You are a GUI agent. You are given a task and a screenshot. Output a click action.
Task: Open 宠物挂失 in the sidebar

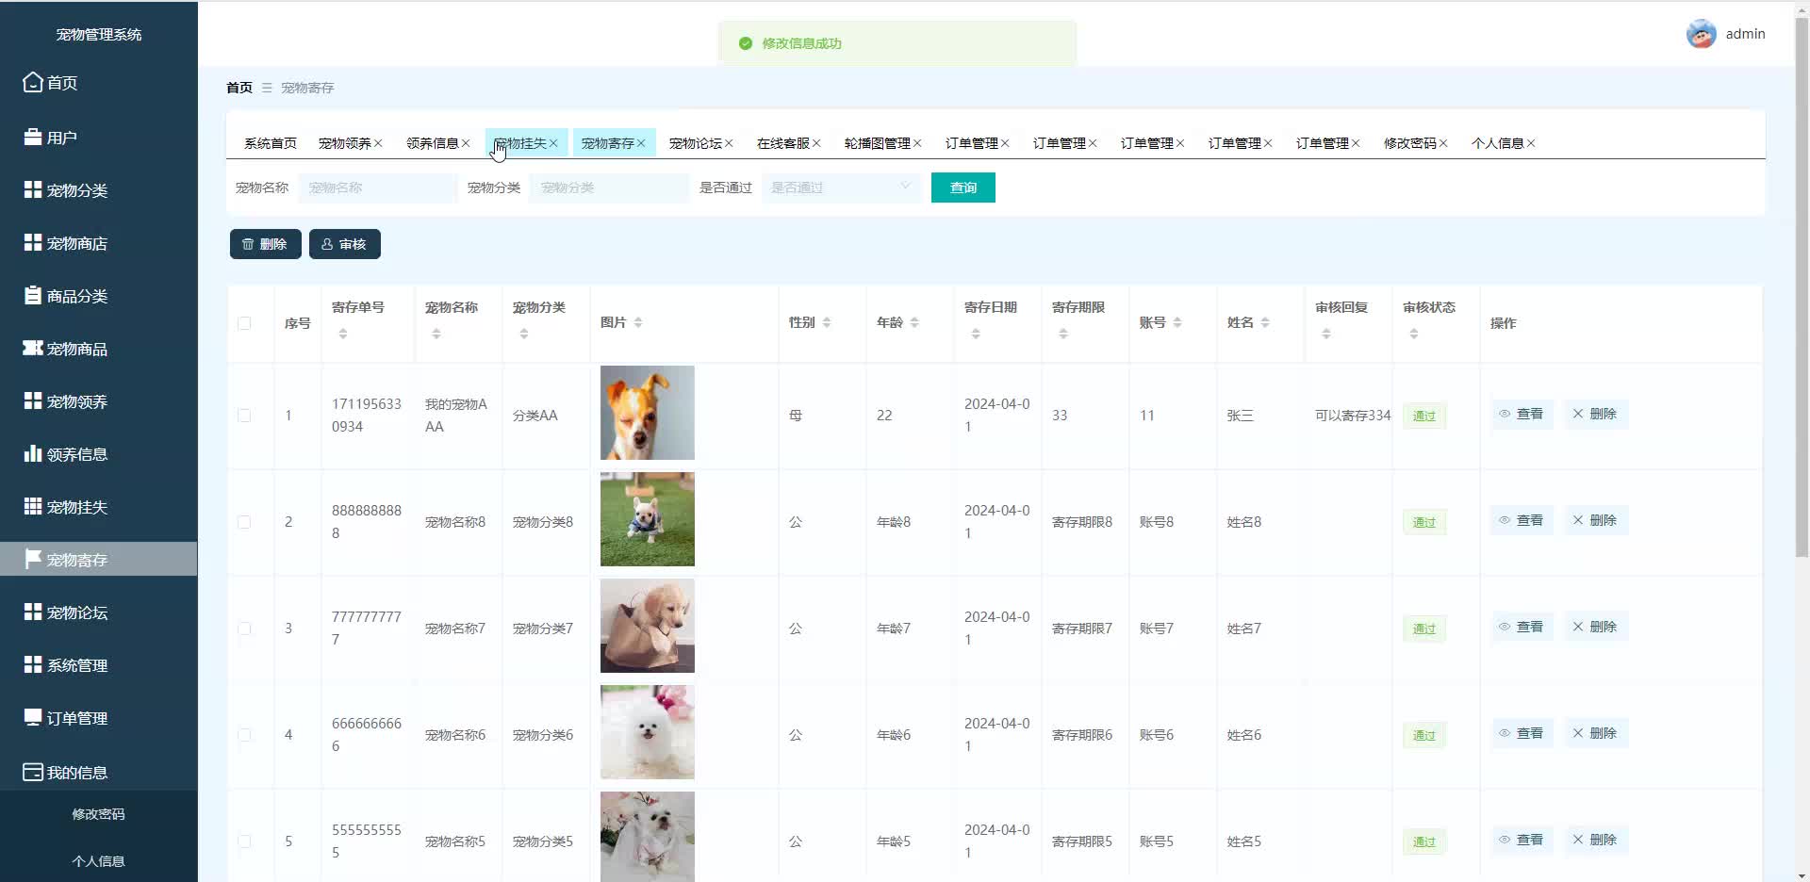pos(98,507)
